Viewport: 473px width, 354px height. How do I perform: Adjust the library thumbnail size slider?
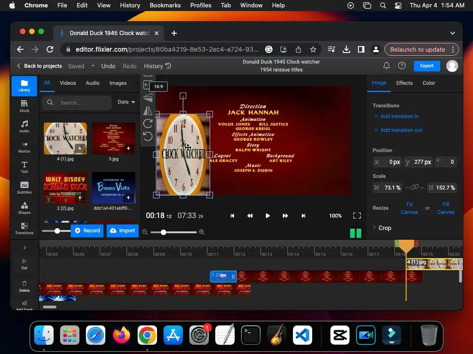click(x=57, y=231)
